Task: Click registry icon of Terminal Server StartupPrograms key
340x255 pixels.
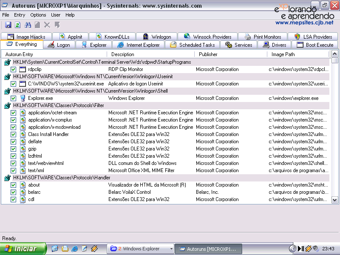Action: tap(7, 62)
